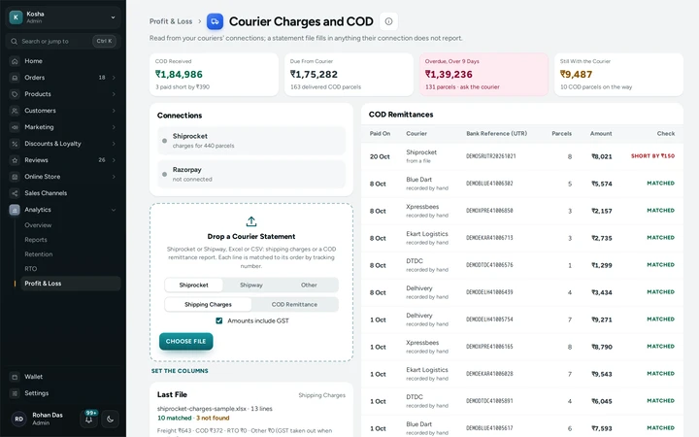Click the upload icon in drop zone
Screen dimensions: 699x437
coord(251,221)
